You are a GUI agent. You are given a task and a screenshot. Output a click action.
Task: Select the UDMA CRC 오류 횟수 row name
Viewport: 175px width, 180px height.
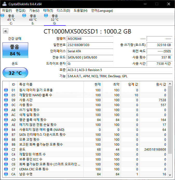[34, 169]
